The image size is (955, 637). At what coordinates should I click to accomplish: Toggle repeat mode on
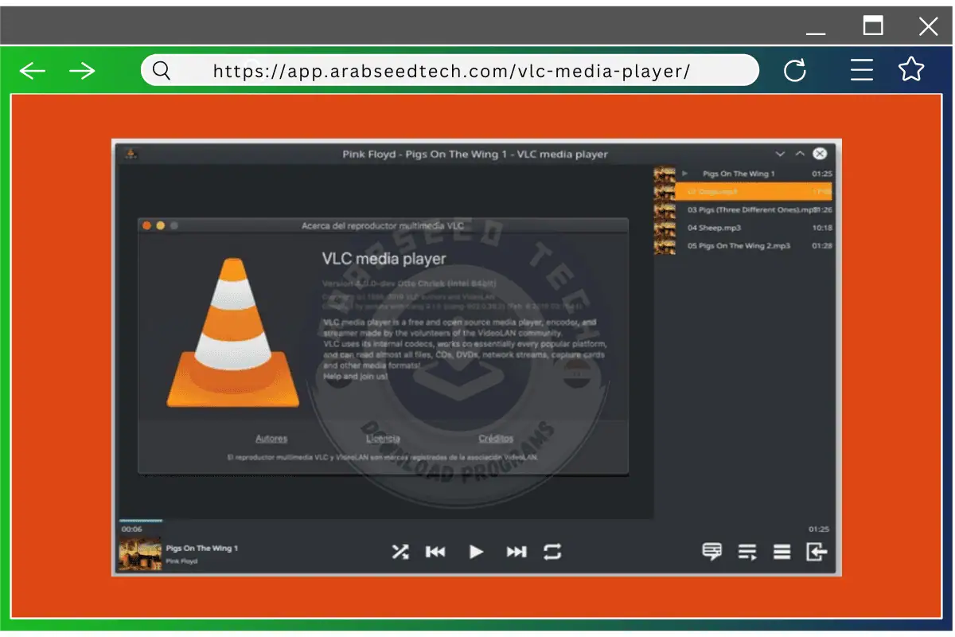pos(553,551)
